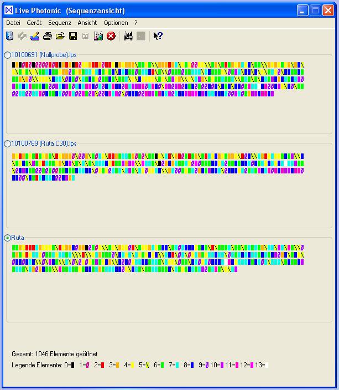Click the colorful pen edit icon
The height and width of the screenshot is (390, 339).
tap(35, 36)
